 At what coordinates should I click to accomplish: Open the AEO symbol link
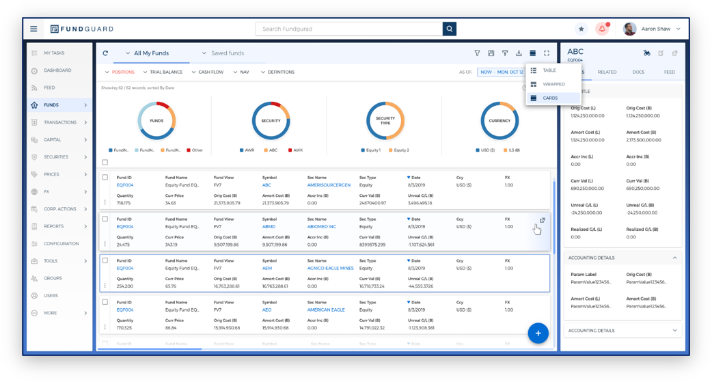click(x=266, y=310)
